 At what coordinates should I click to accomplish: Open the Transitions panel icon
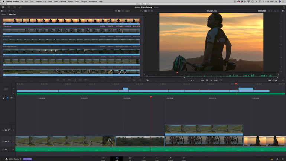[x=14, y=7]
